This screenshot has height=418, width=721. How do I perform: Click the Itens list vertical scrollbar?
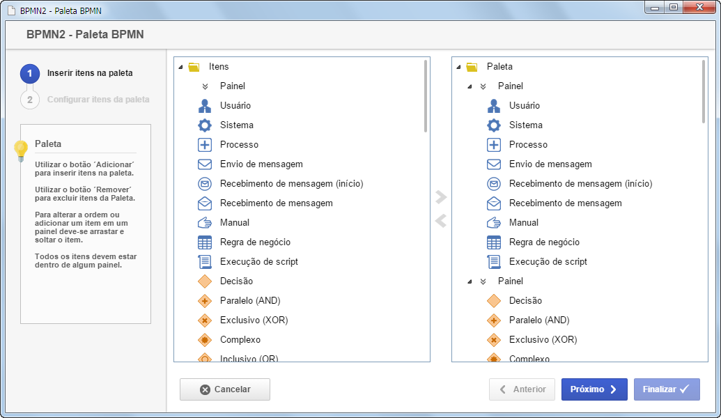[426, 96]
